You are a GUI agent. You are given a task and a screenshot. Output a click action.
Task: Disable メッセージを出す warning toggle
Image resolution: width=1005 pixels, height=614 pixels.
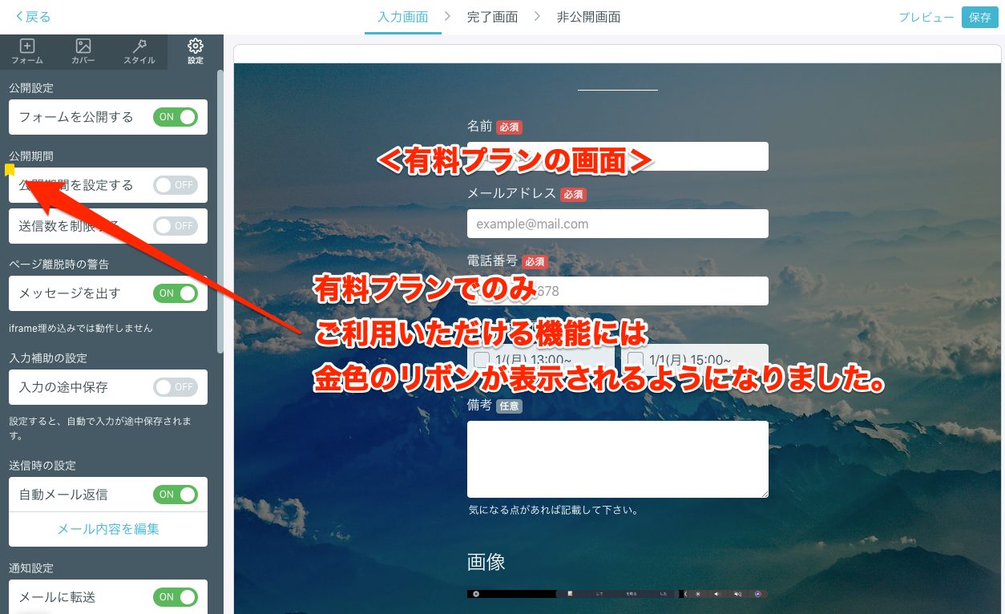(176, 293)
